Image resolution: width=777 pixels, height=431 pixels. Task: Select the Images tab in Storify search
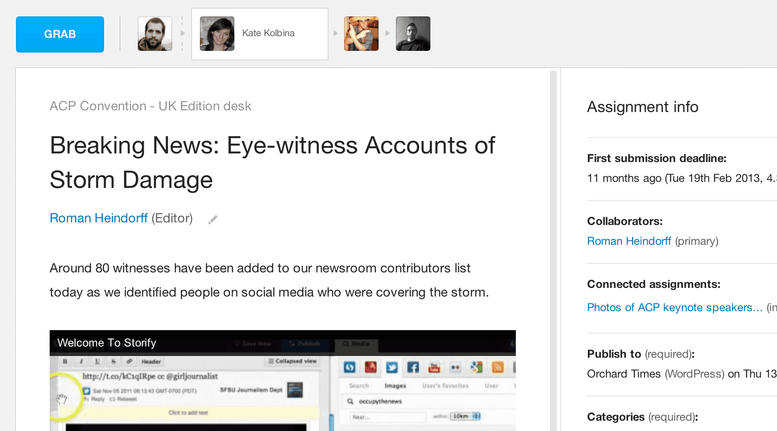pyautogui.click(x=395, y=386)
